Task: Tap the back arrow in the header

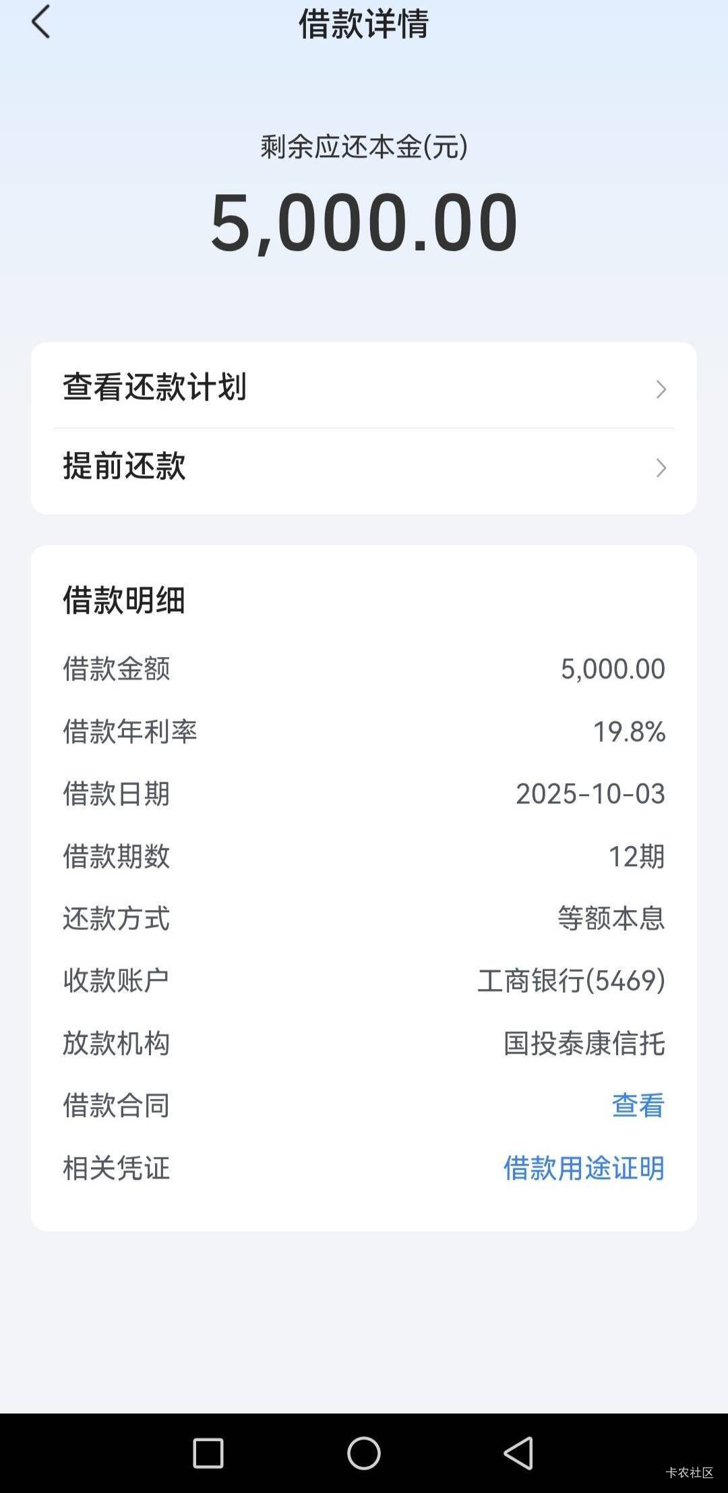Action: 41,22
